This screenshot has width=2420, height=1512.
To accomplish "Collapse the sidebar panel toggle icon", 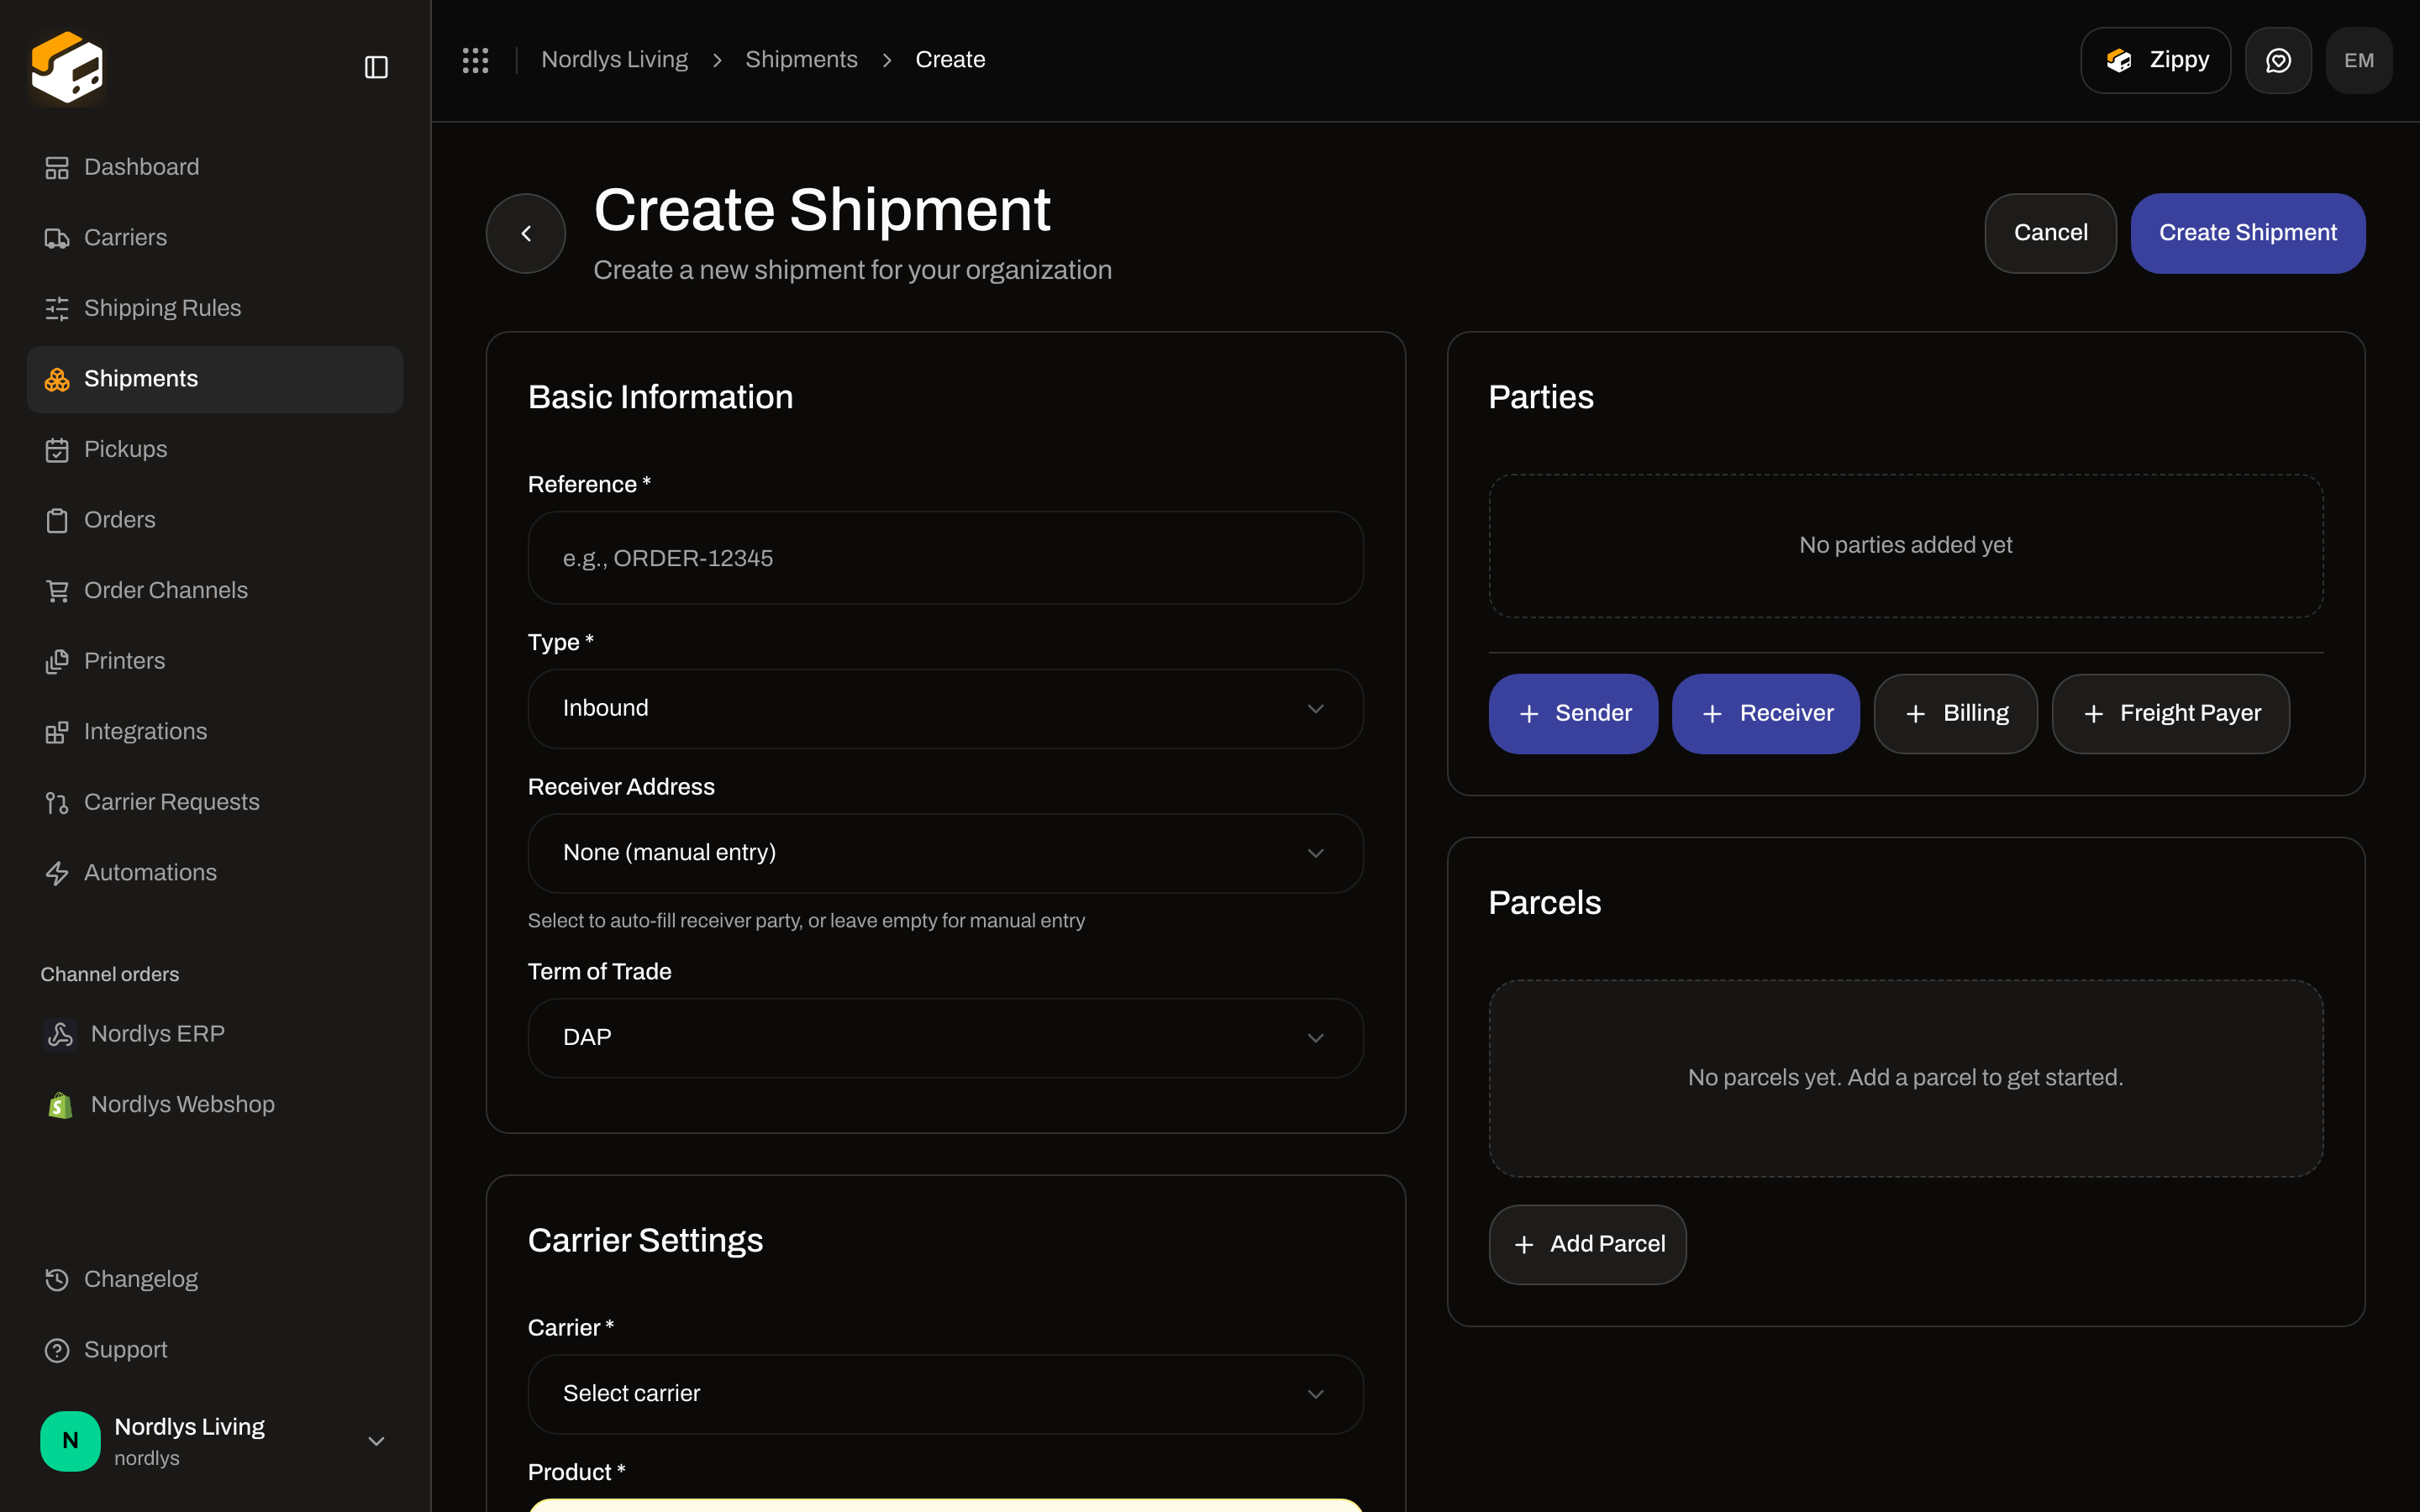I will tap(376, 67).
